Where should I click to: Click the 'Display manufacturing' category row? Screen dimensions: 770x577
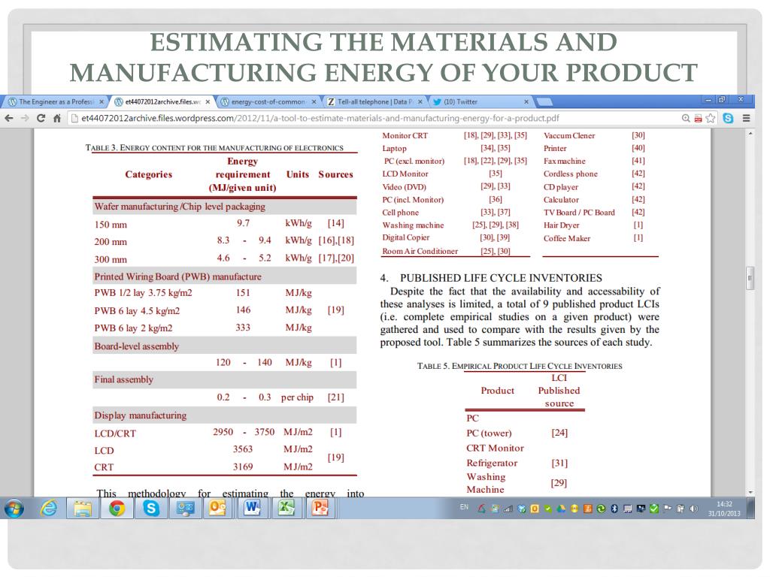pos(224,415)
